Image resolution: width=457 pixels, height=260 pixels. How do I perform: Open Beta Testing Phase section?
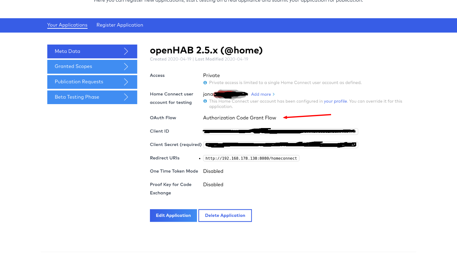tap(92, 97)
